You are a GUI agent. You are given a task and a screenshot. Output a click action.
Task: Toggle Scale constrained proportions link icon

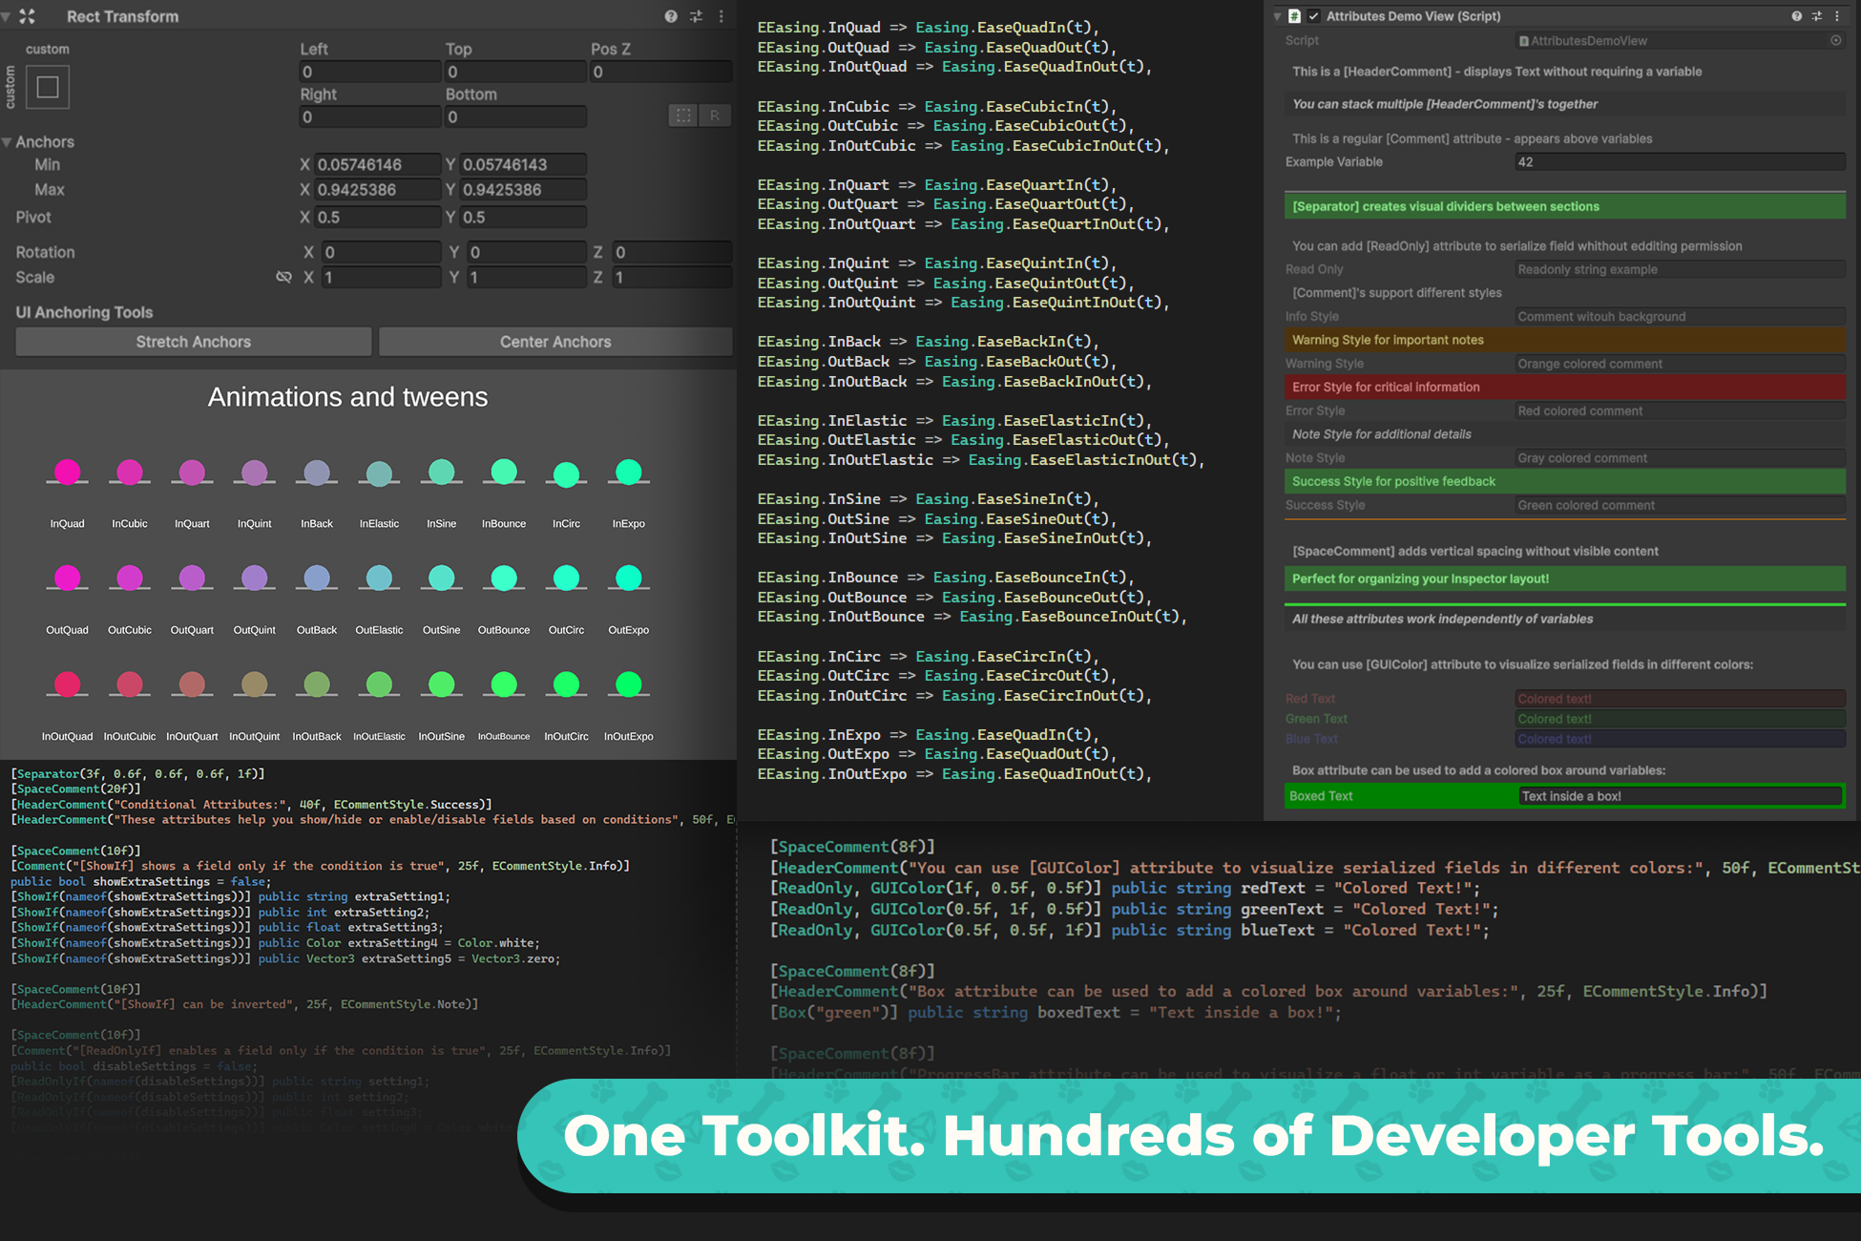coord(283,277)
